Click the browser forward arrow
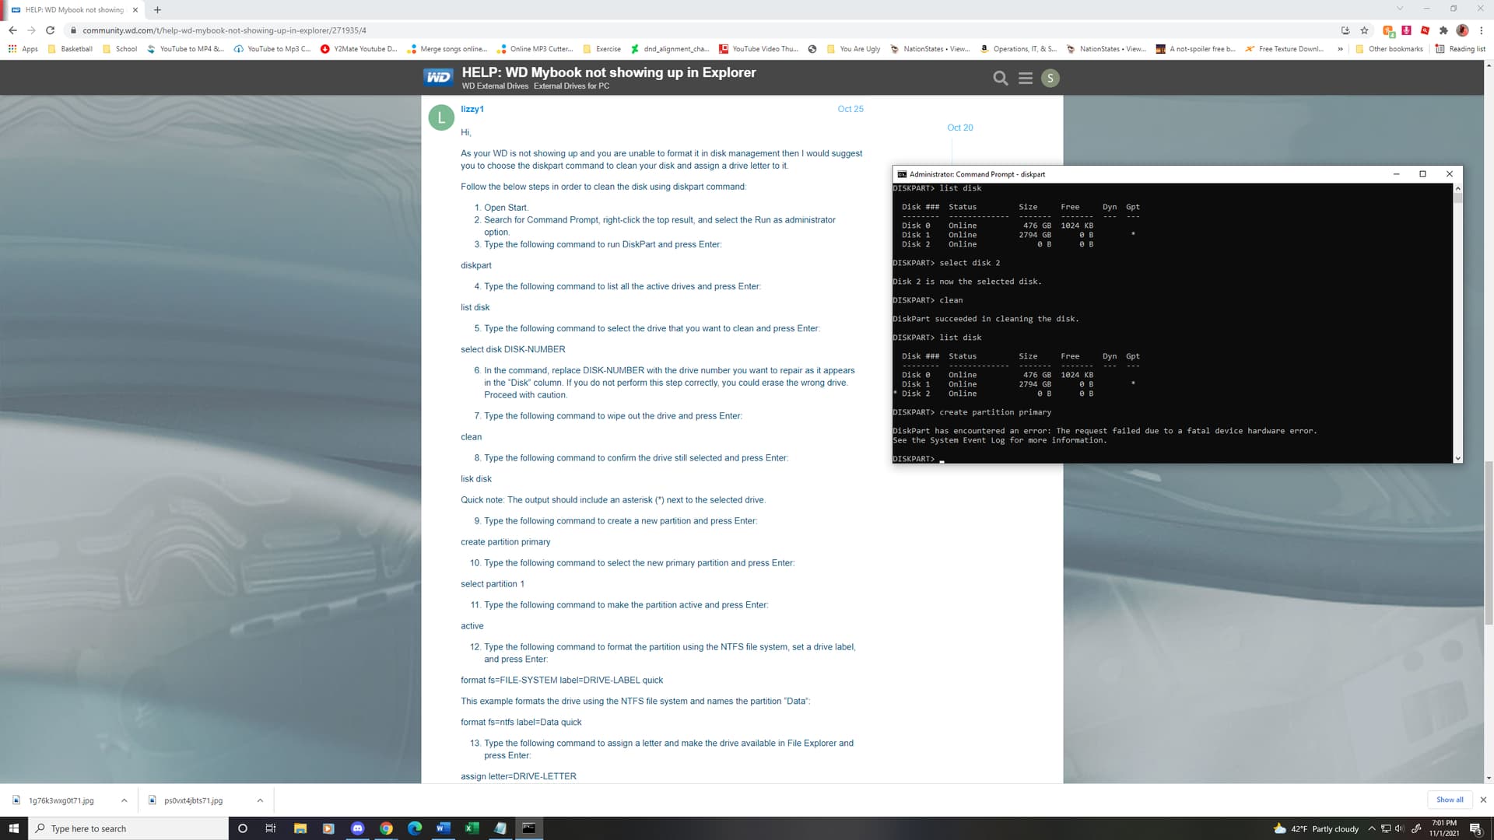This screenshot has width=1494, height=840. tap(31, 30)
